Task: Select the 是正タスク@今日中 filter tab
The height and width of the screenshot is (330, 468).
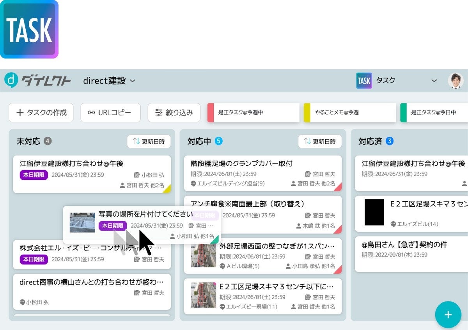Action: [x=434, y=113]
